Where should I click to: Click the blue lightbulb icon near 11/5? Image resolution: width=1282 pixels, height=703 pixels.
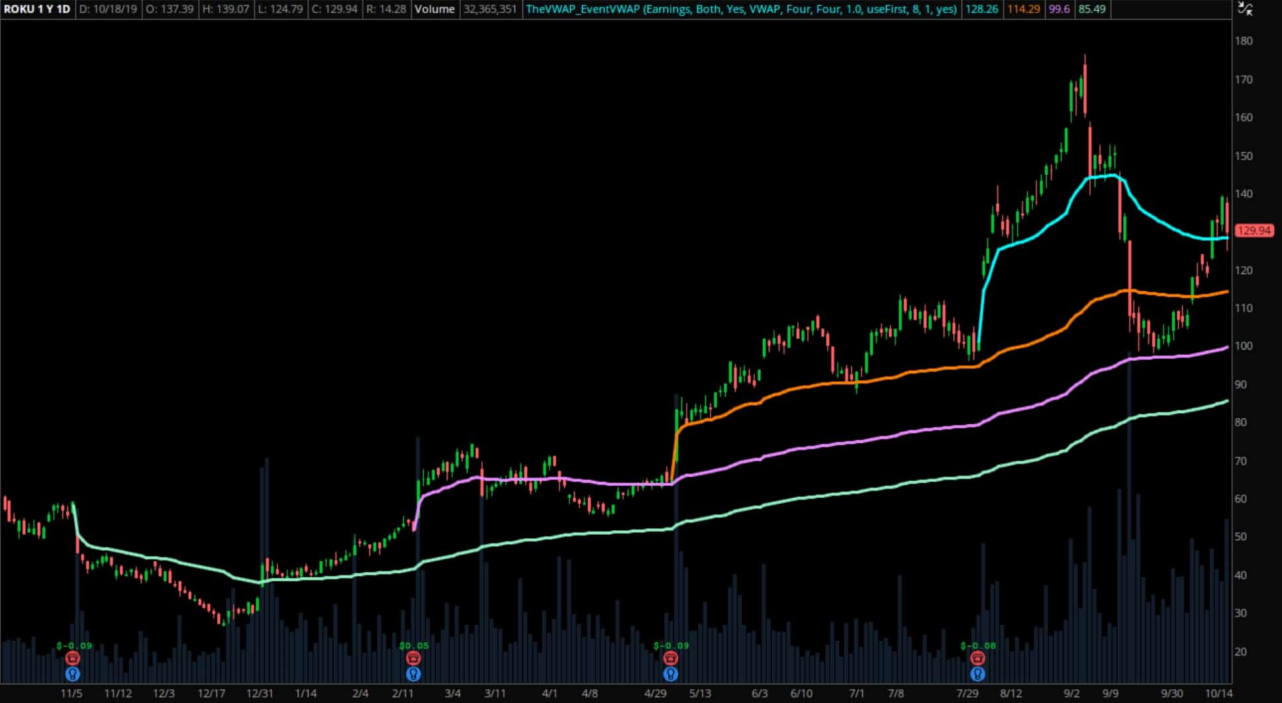pyautogui.click(x=73, y=674)
